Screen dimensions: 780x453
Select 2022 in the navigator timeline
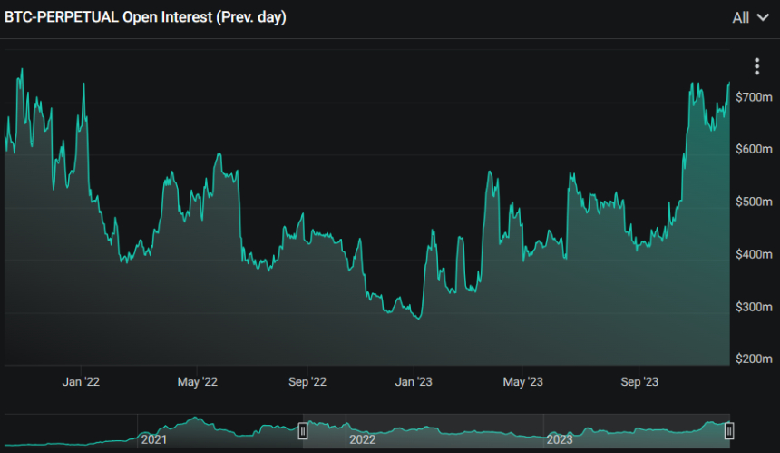[362, 439]
